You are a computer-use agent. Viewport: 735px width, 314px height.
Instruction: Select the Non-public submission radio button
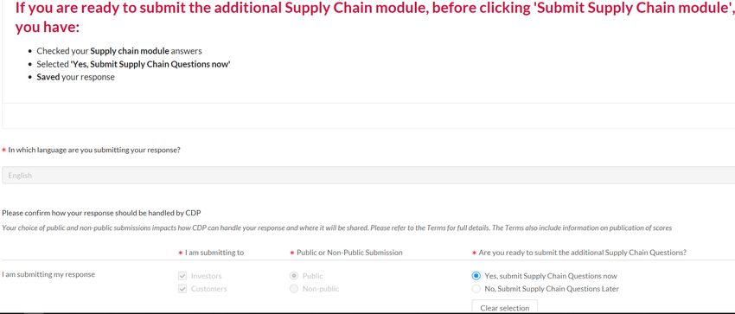[294, 289]
